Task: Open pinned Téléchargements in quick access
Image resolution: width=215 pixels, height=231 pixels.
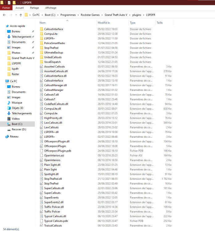Action: (21, 37)
